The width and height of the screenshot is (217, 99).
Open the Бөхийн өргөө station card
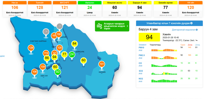166,9
